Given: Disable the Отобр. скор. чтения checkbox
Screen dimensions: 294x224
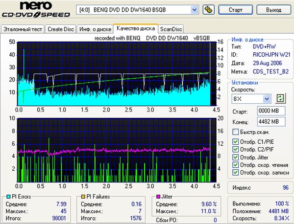Looking at the screenshot, I should (236, 165).
